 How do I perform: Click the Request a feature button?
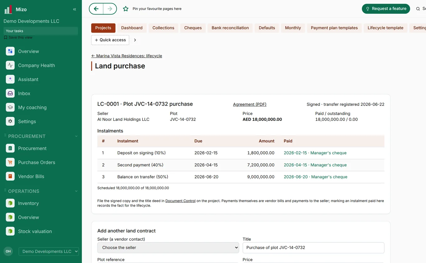[386, 9]
